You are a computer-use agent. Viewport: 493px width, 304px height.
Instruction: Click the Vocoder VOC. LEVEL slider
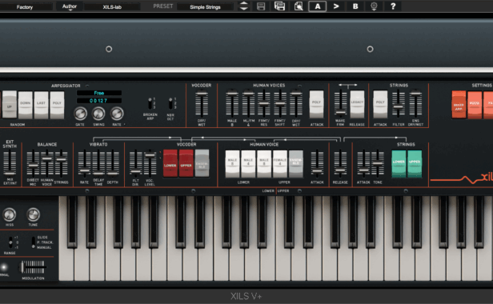coord(150,163)
